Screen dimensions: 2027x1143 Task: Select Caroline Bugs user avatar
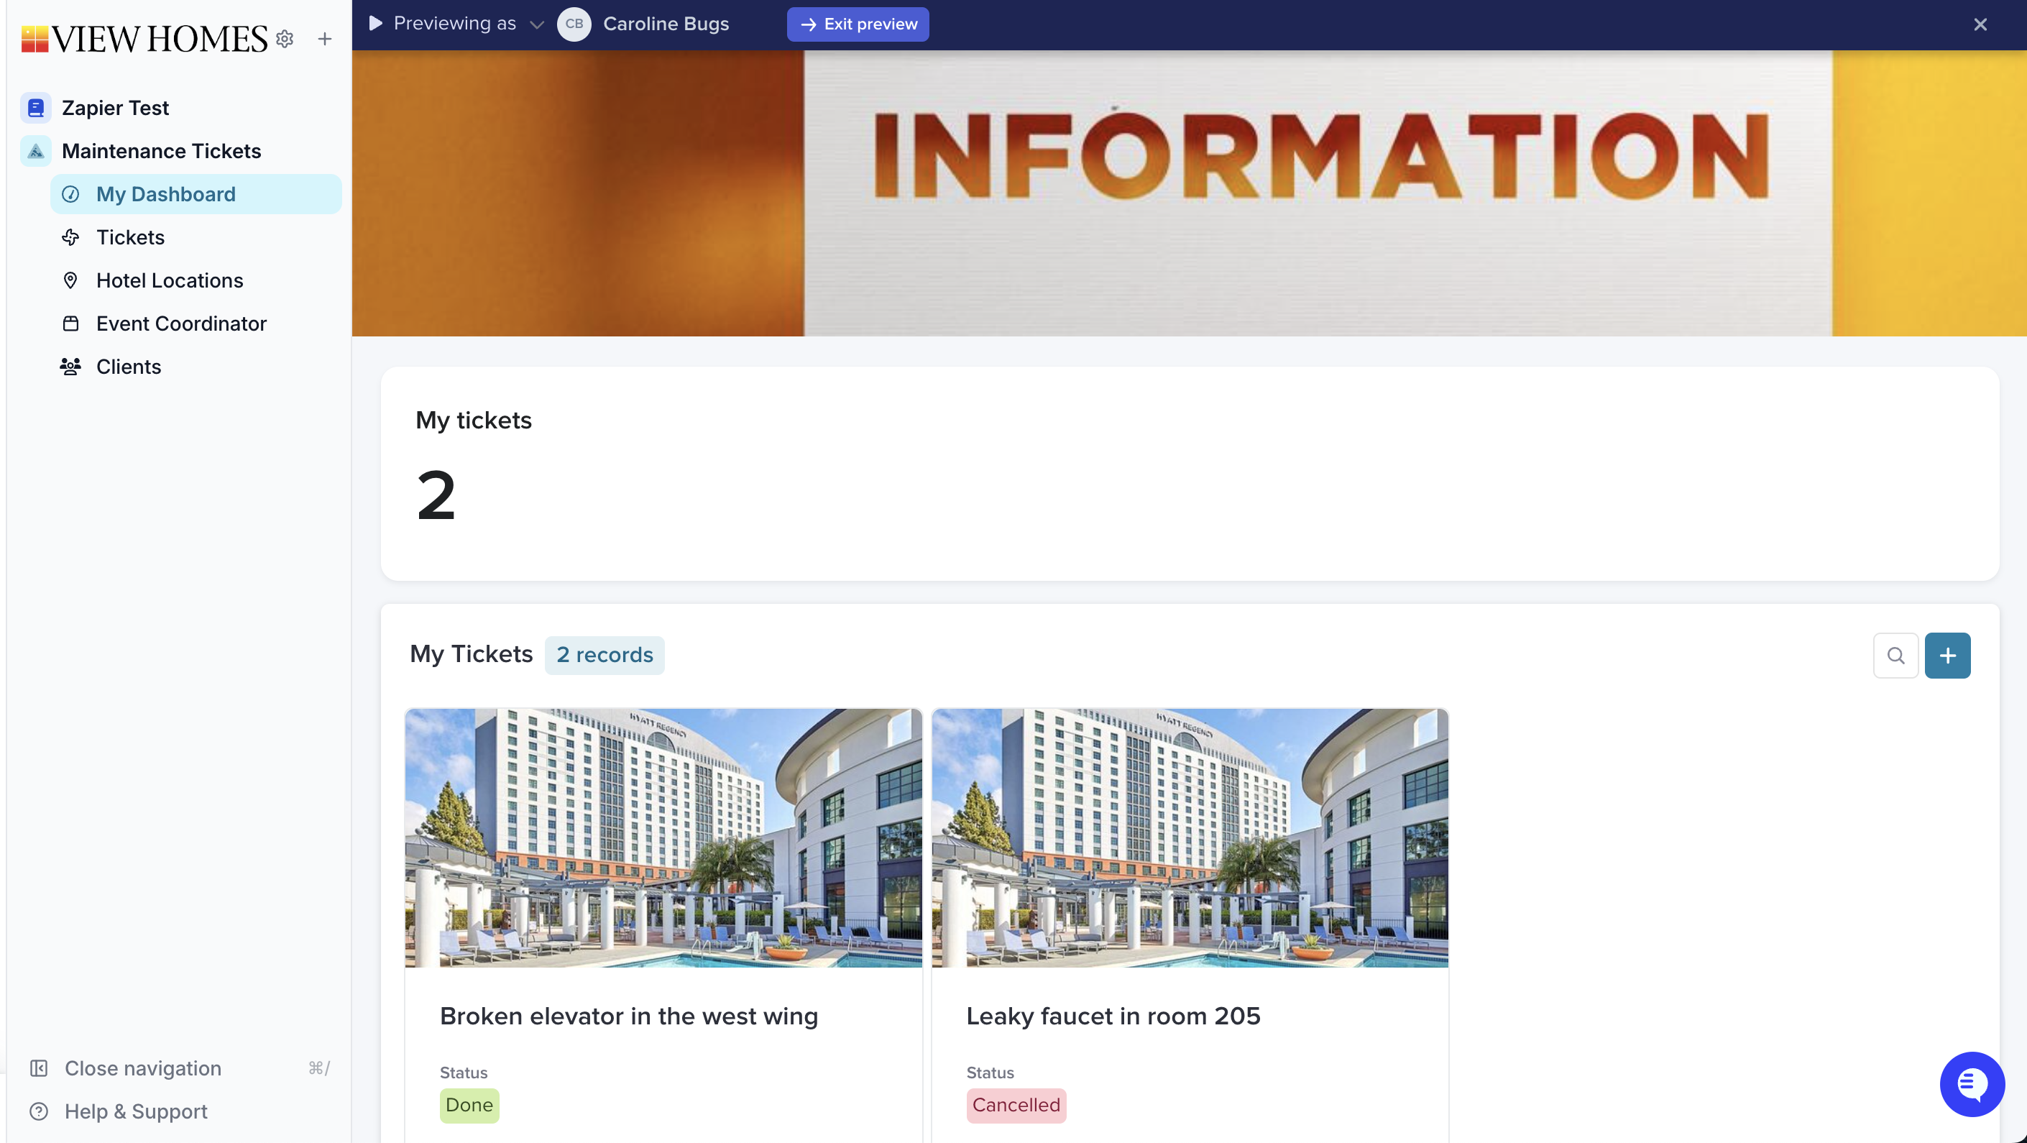pyautogui.click(x=574, y=24)
